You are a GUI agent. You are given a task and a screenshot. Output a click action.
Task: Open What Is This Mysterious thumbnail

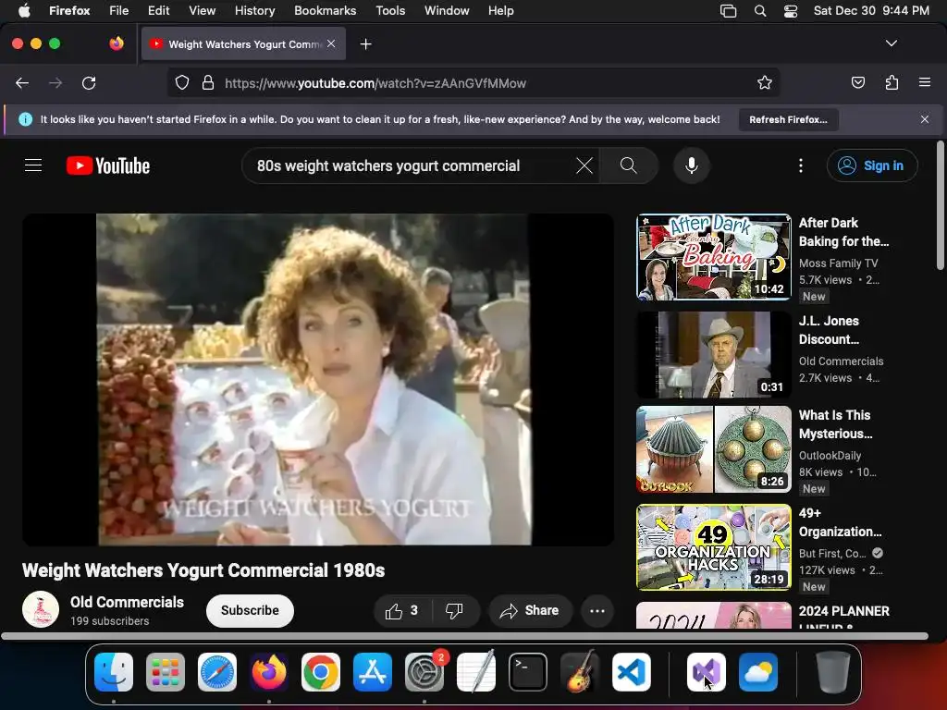pyautogui.click(x=714, y=449)
